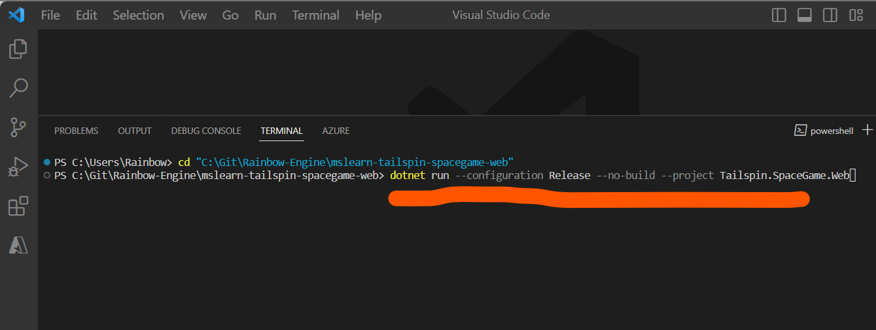Open the Extensions view

tap(18, 206)
